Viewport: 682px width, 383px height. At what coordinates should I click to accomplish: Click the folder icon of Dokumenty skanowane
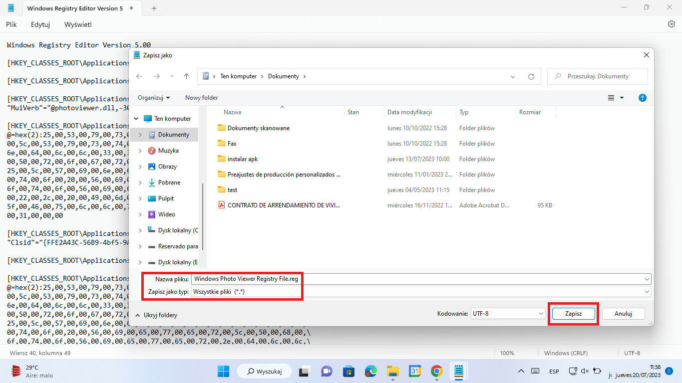pyautogui.click(x=222, y=128)
